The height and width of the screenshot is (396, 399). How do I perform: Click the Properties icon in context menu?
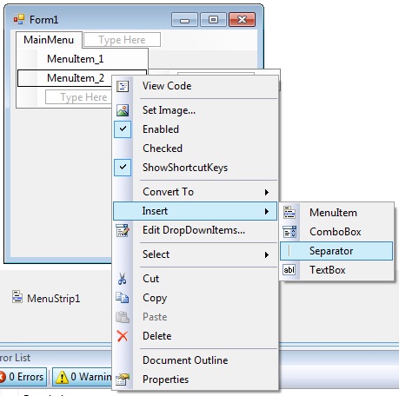pos(123,379)
